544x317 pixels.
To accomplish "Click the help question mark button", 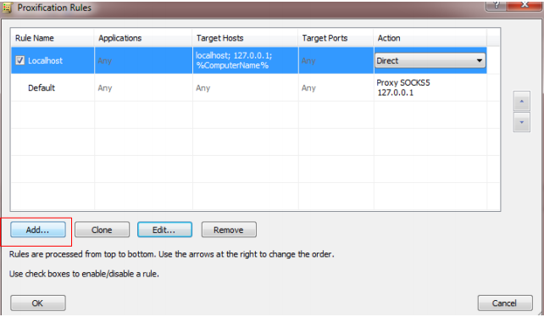I will tap(496, 5).
